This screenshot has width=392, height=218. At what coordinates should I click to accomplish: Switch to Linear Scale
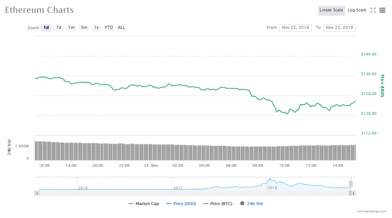(x=331, y=10)
